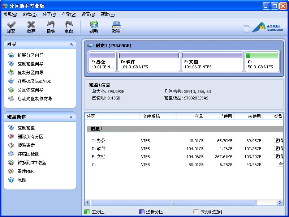Sort by the 已使用 column header
Screen dimensions: 289x217
click(220, 116)
